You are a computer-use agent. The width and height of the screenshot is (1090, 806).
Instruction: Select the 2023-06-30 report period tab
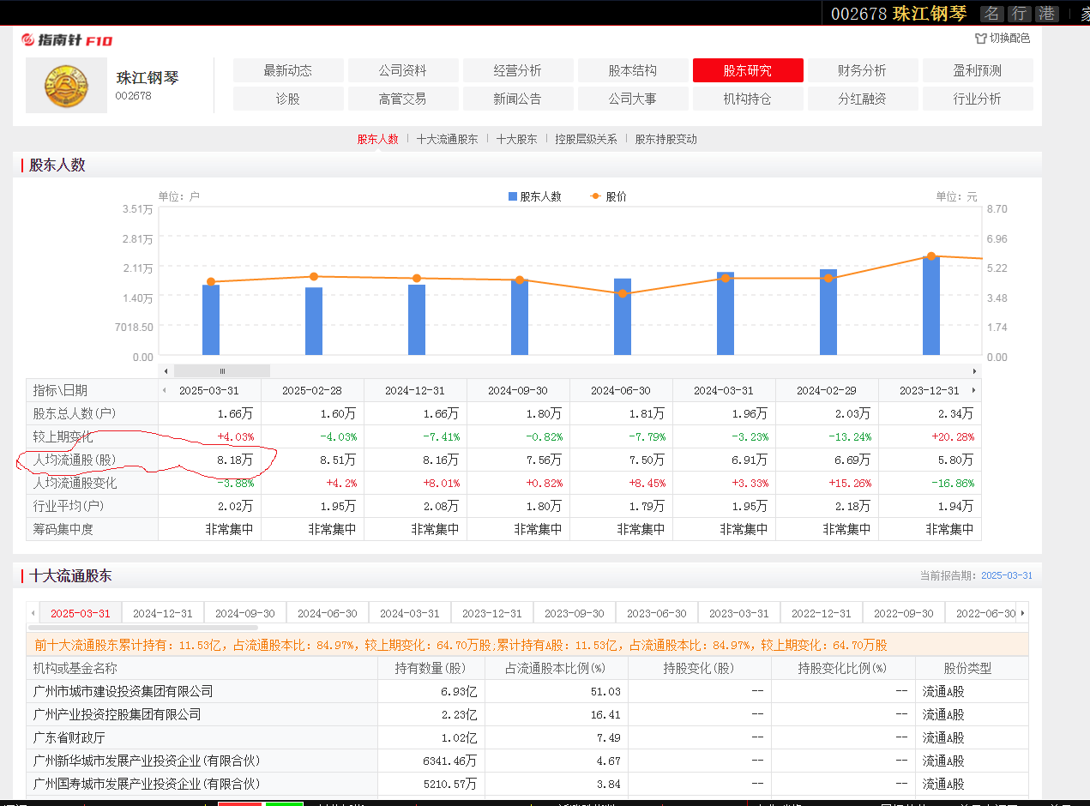(x=657, y=613)
